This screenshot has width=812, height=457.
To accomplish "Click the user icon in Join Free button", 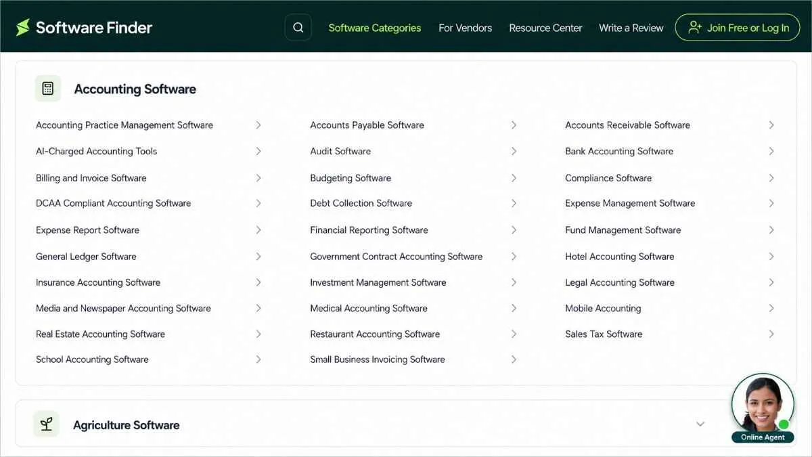I will coord(695,28).
